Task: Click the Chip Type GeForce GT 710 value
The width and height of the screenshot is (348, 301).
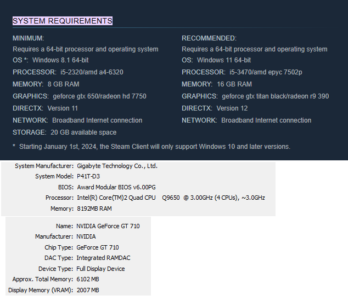Action: [x=98, y=247]
